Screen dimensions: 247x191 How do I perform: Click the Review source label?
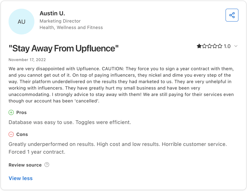25,165
